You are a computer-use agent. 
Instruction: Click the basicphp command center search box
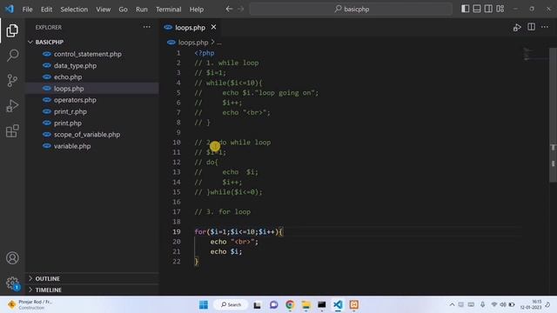tap(351, 9)
